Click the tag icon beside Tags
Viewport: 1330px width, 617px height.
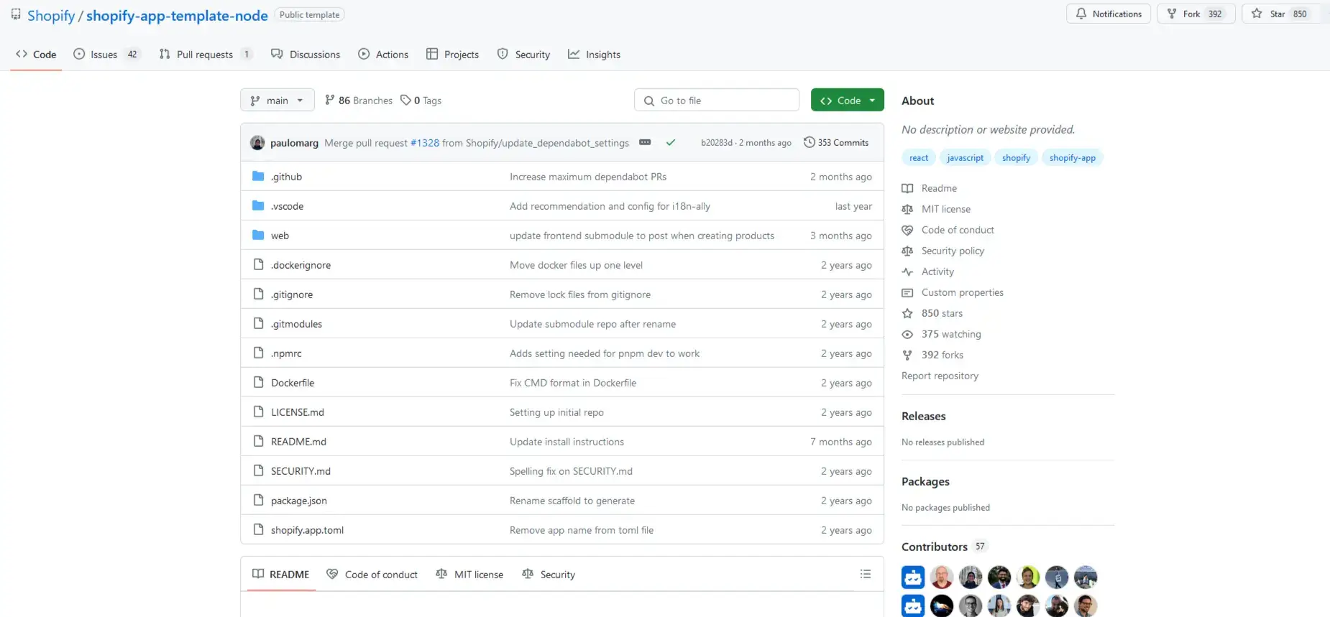click(405, 101)
